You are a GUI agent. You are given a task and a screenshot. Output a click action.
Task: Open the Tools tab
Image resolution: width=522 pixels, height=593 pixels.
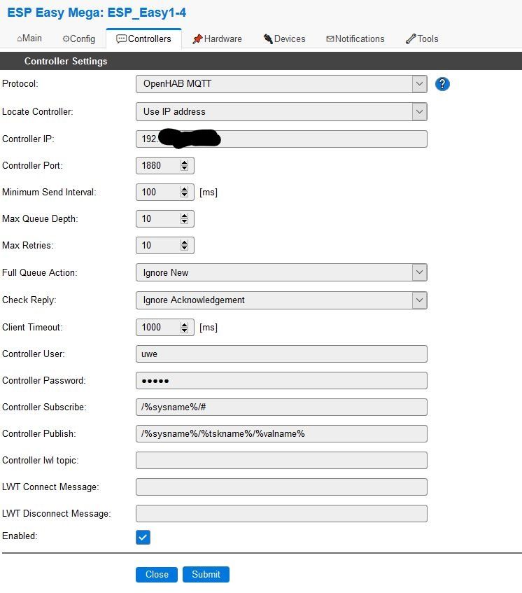[x=422, y=39]
